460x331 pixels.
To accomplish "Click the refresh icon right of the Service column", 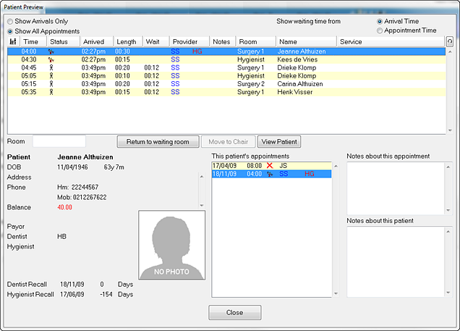I will point(449,42).
